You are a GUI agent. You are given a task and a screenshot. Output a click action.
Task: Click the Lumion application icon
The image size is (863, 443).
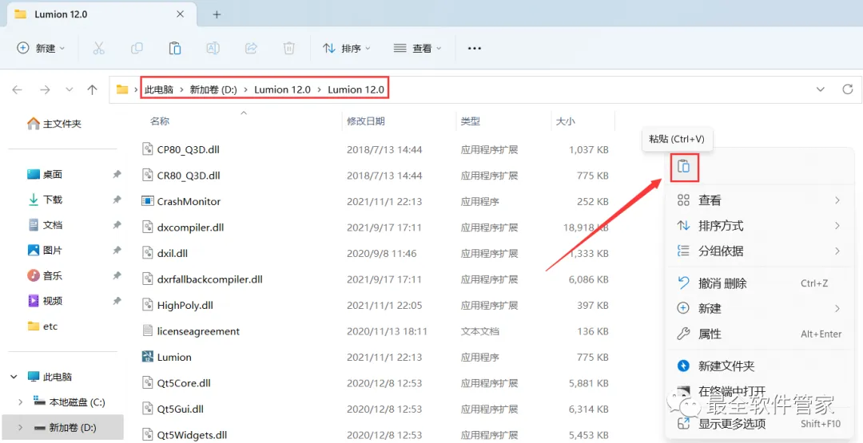[148, 357]
